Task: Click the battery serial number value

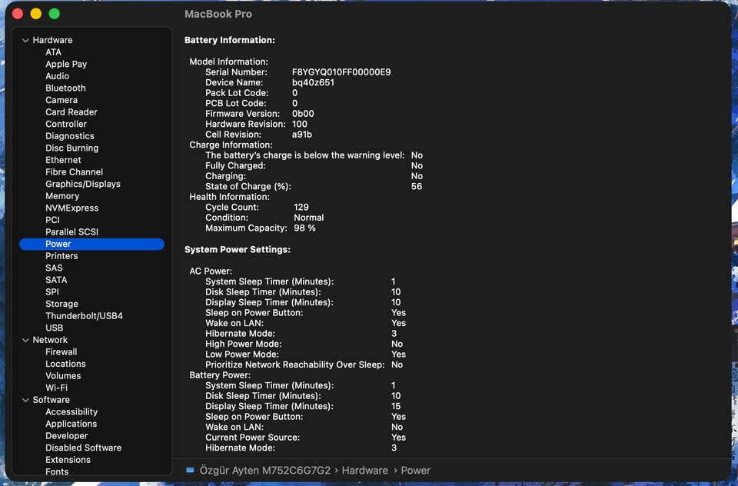Action: 341,72
